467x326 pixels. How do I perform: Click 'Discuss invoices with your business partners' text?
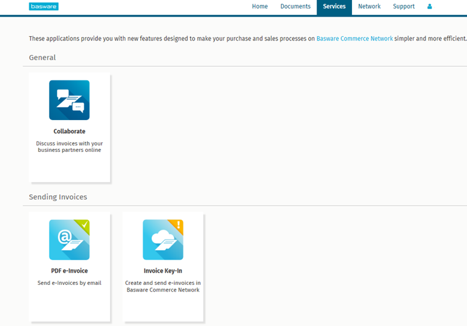[x=69, y=146]
